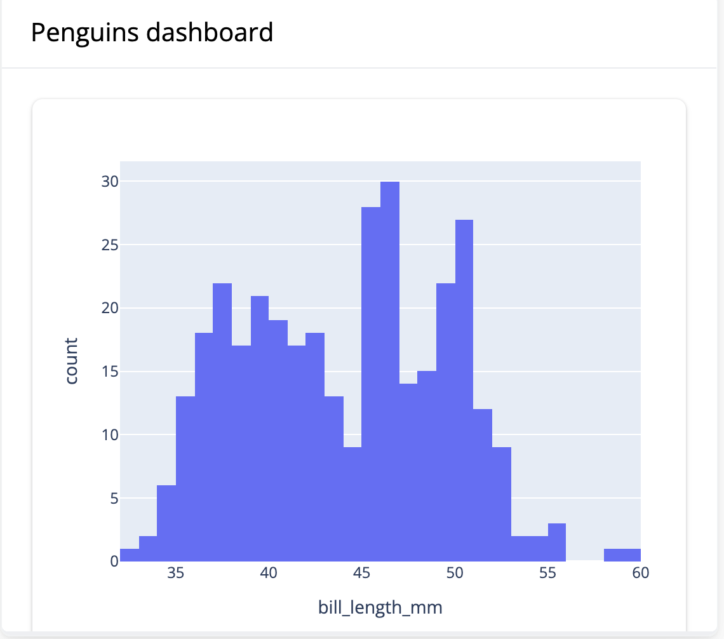Click the bar reaching 27 near 50
The image size is (724, 639).
click(464, 391)
